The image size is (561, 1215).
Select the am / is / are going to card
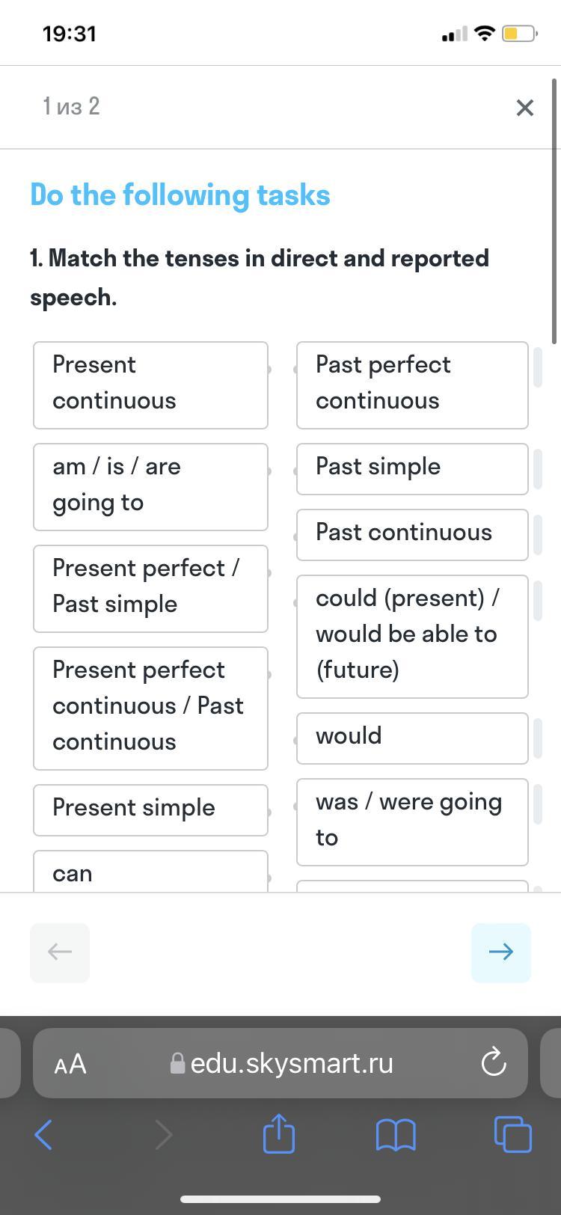tap(150, 487)
